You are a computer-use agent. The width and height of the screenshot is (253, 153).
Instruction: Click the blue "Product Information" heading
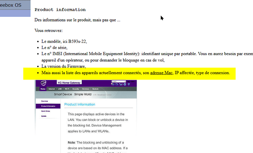coord(80,104)
